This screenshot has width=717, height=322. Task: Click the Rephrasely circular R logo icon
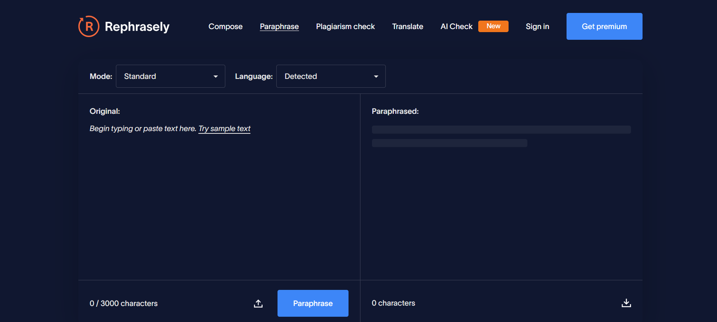click(x=89, y=26)
